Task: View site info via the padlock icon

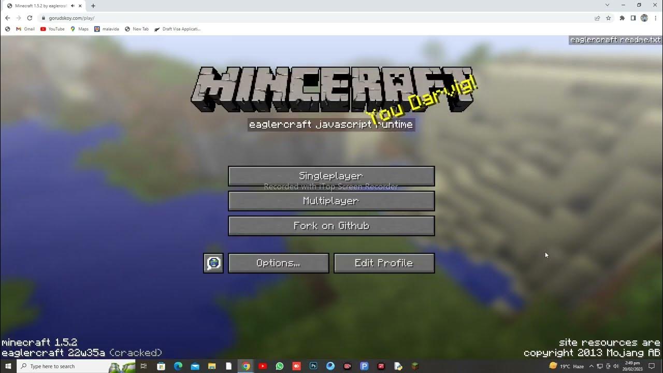Action: 44,18
